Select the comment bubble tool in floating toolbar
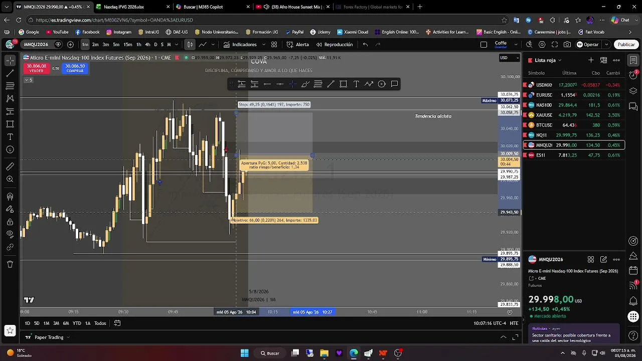 [x=395, y=84]
